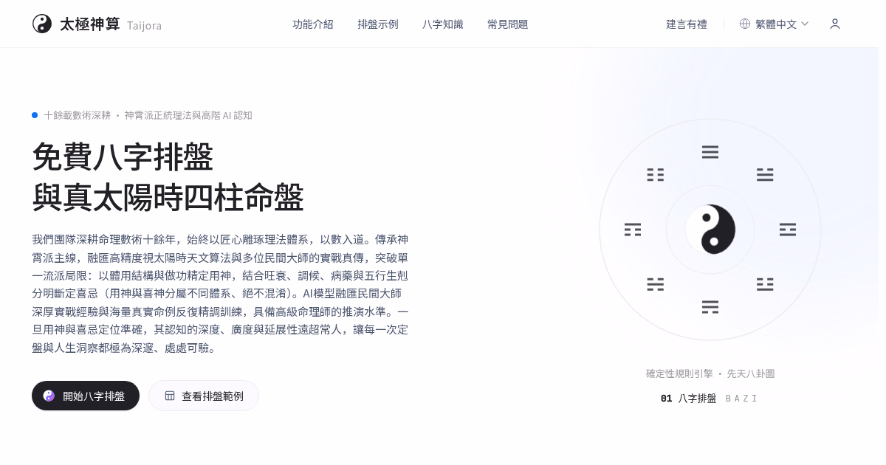Start with 開始八字排盤 button
The height and width of the screenshot is (465, 886).
tap(86, 396)
